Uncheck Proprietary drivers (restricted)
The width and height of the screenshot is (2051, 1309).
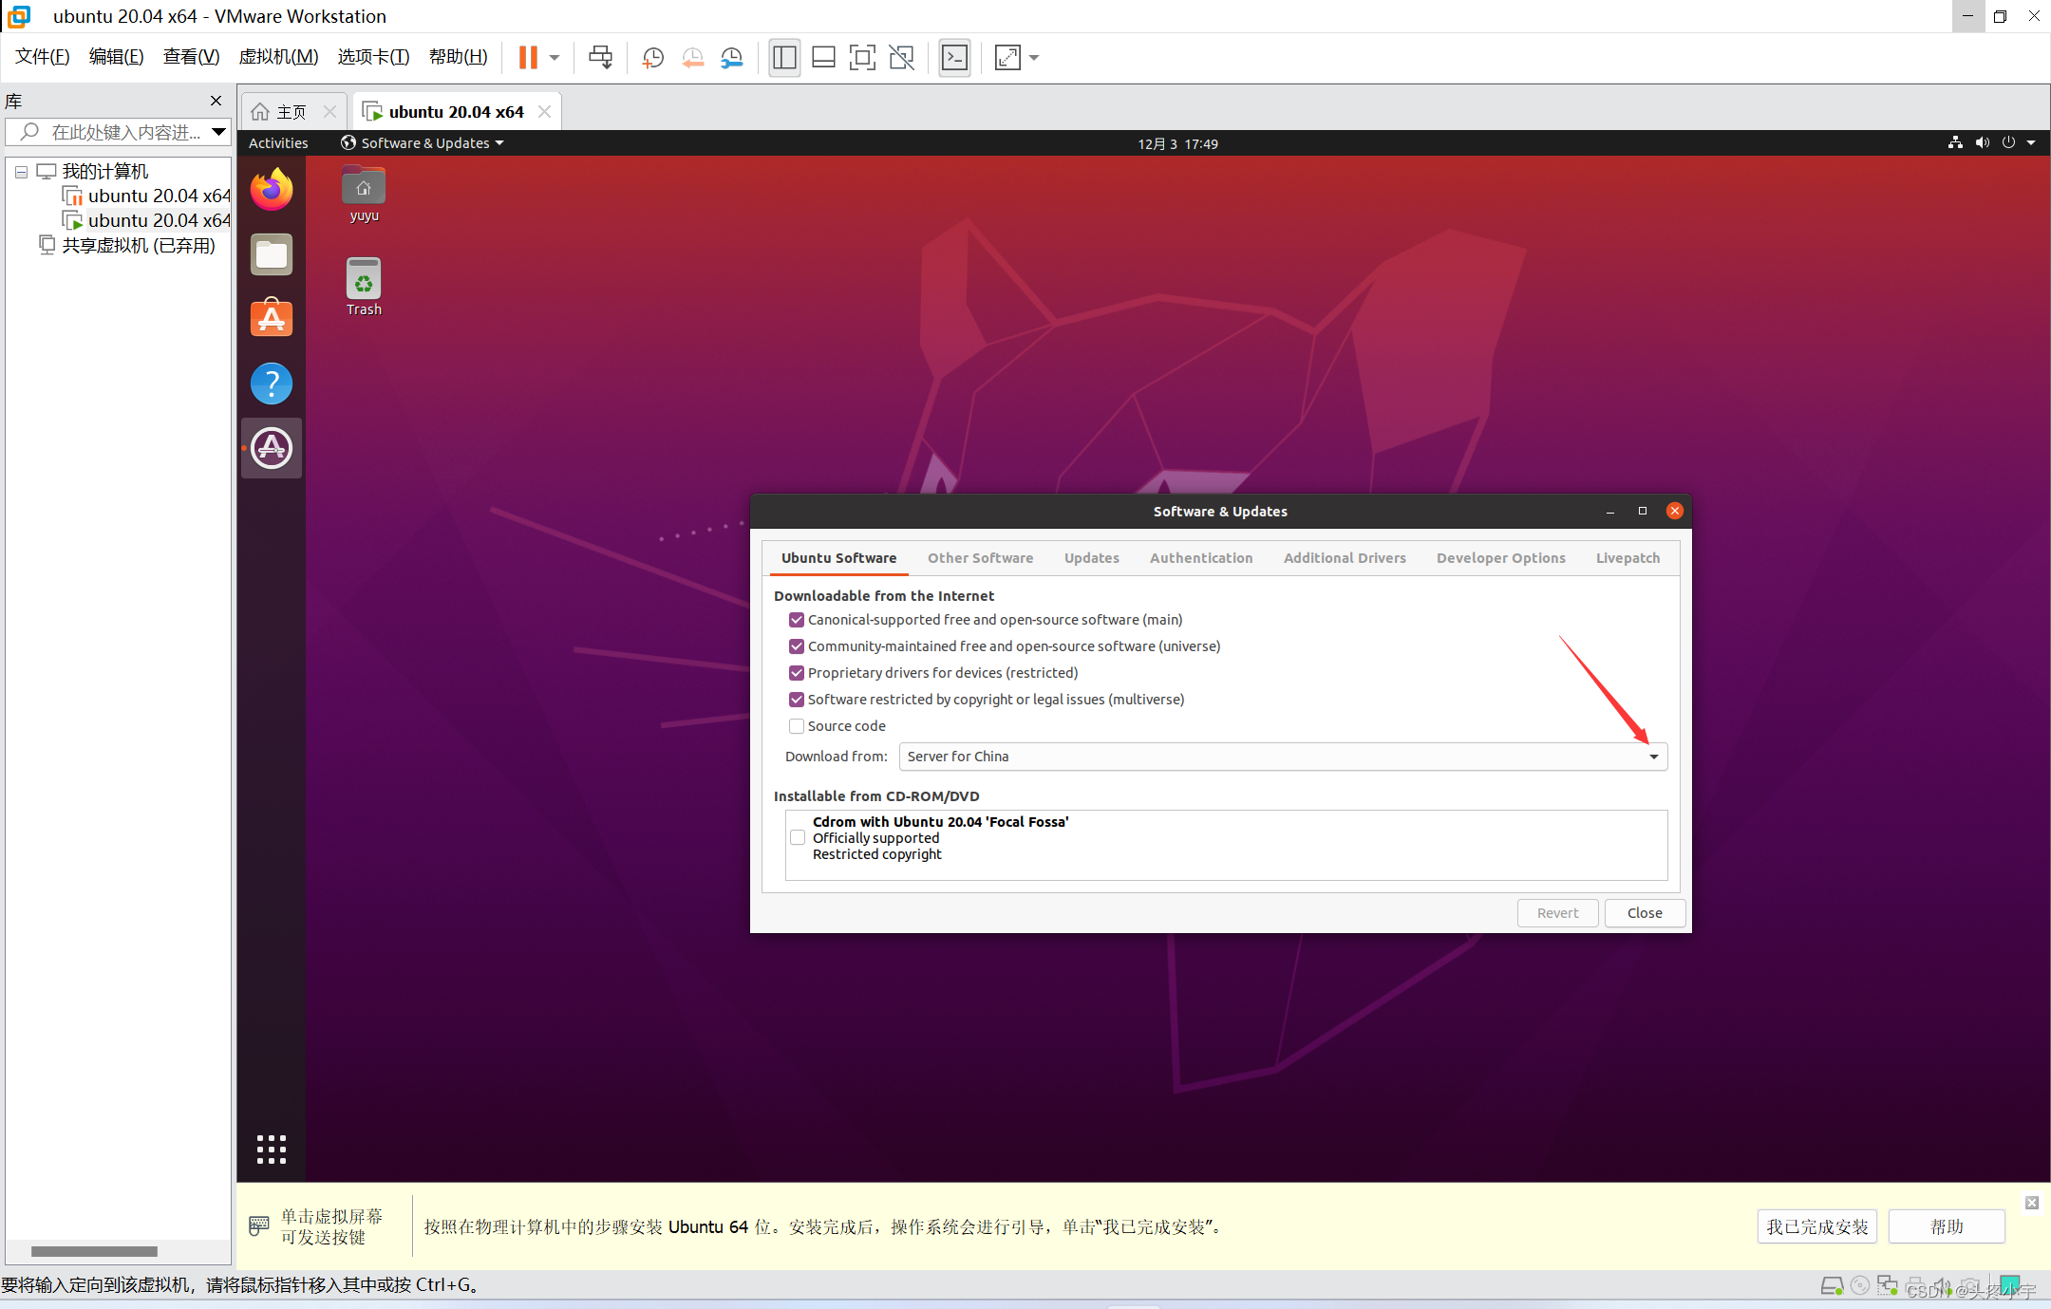click(797, 673)
